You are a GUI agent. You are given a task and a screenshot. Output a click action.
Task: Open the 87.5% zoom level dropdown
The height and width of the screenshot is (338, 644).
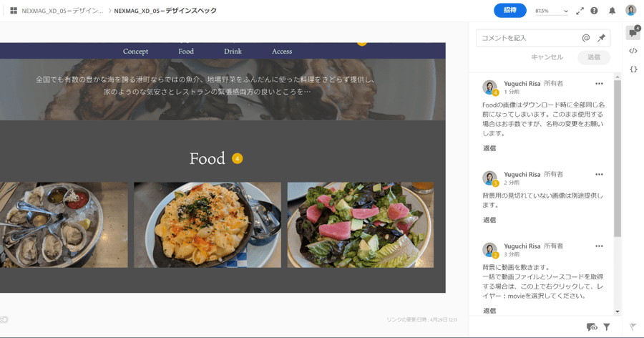point(552,11)
